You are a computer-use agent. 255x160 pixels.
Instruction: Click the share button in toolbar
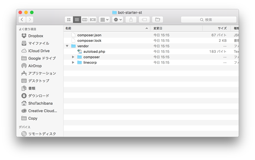pyautogui.click(x=131, y=19)
